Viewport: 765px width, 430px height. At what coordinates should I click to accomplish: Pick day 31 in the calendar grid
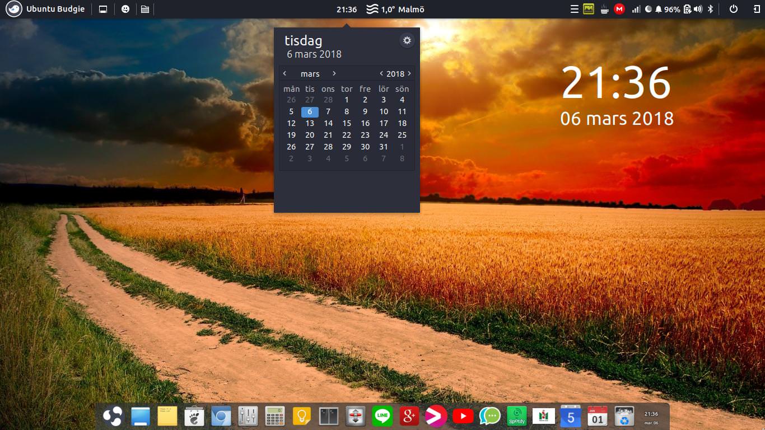point(384,147)
